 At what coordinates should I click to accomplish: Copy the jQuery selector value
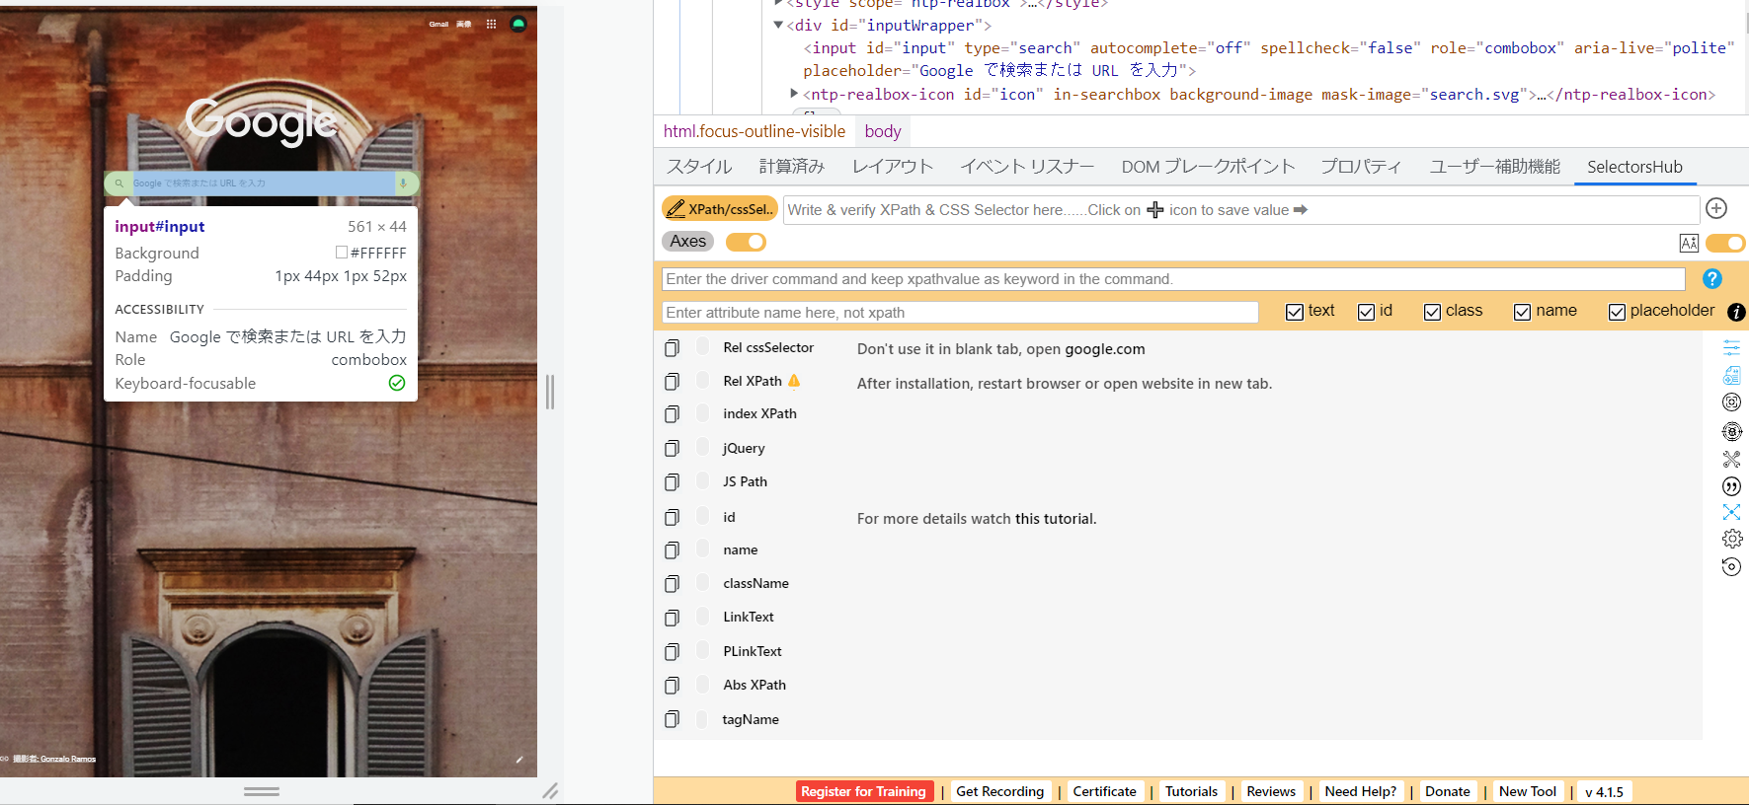point(672,449)
